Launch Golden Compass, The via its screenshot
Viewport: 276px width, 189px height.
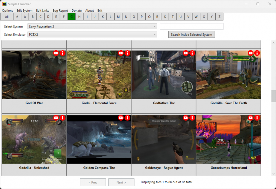[99, 140]
